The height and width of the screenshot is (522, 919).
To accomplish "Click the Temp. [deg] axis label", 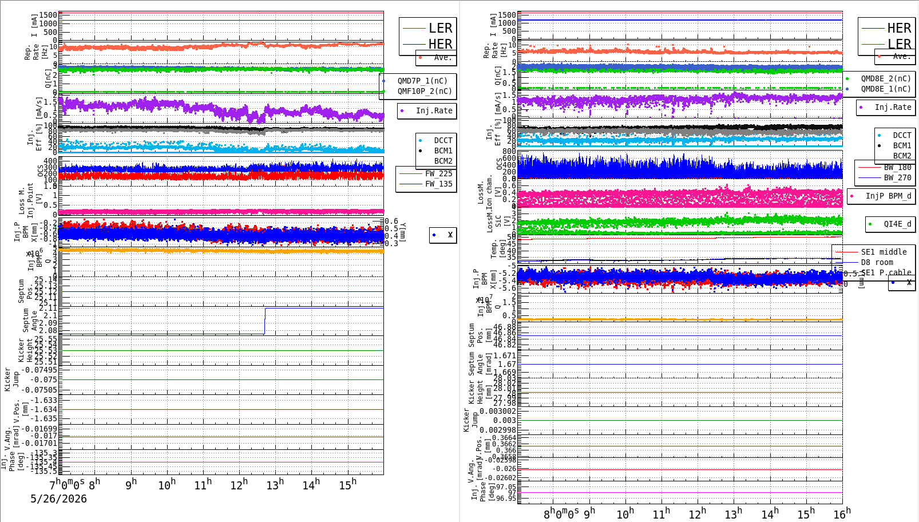I will pos(498,248).
